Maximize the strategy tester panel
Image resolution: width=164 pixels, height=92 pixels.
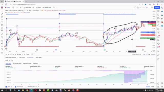pyautogui.click(x=155, y=57)
